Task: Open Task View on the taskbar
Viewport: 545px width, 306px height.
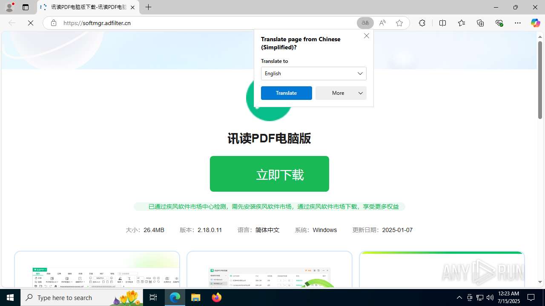Action: 153,297
